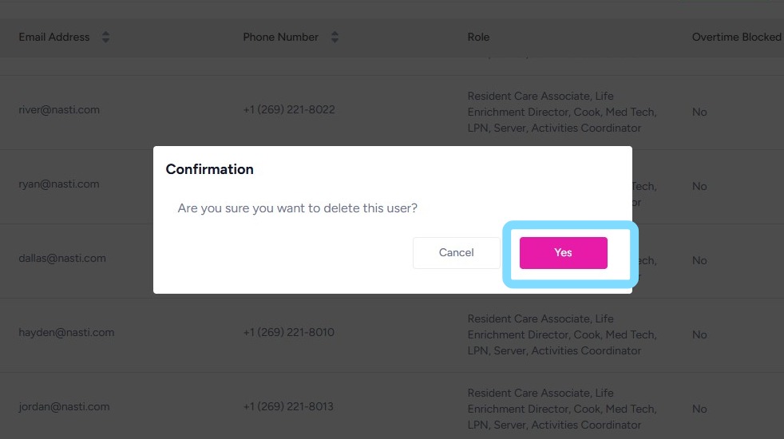Click the Overtime Blocked value for jordan
Image resolution: width=784 pixels, height=439 pixels.
point(699,409)
